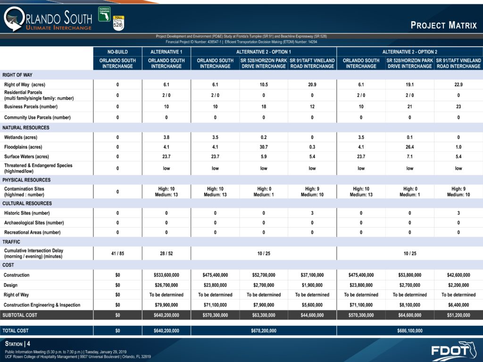Click the Toll 528 route shield
Screen dimensions: 483x362
pyautogui.click(x=118, y=23)
